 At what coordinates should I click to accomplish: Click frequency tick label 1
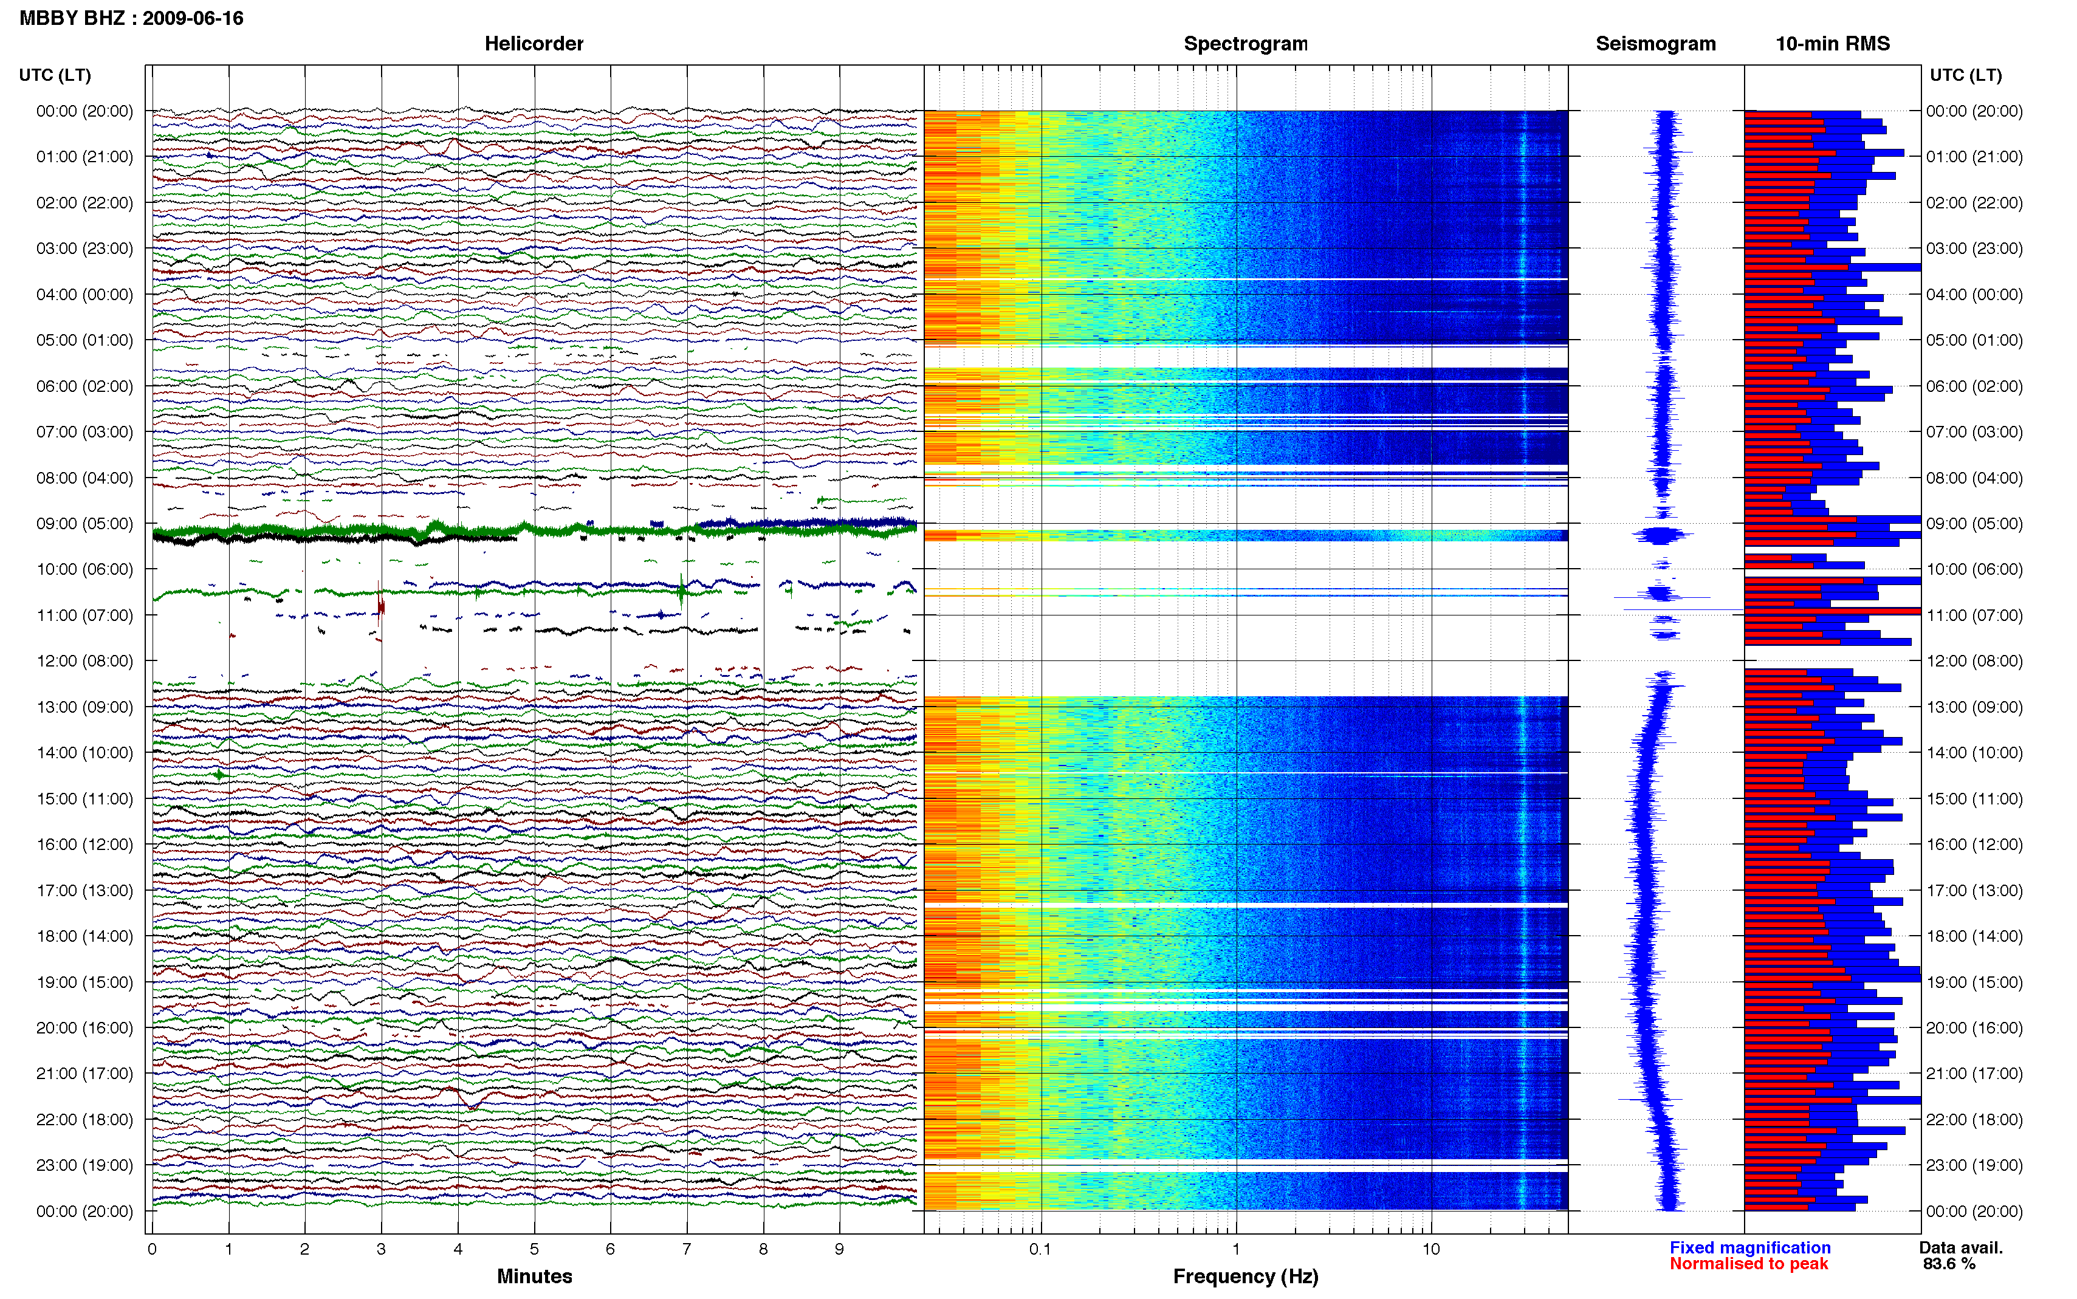pyautogui.click(x=1236, y=1249)
